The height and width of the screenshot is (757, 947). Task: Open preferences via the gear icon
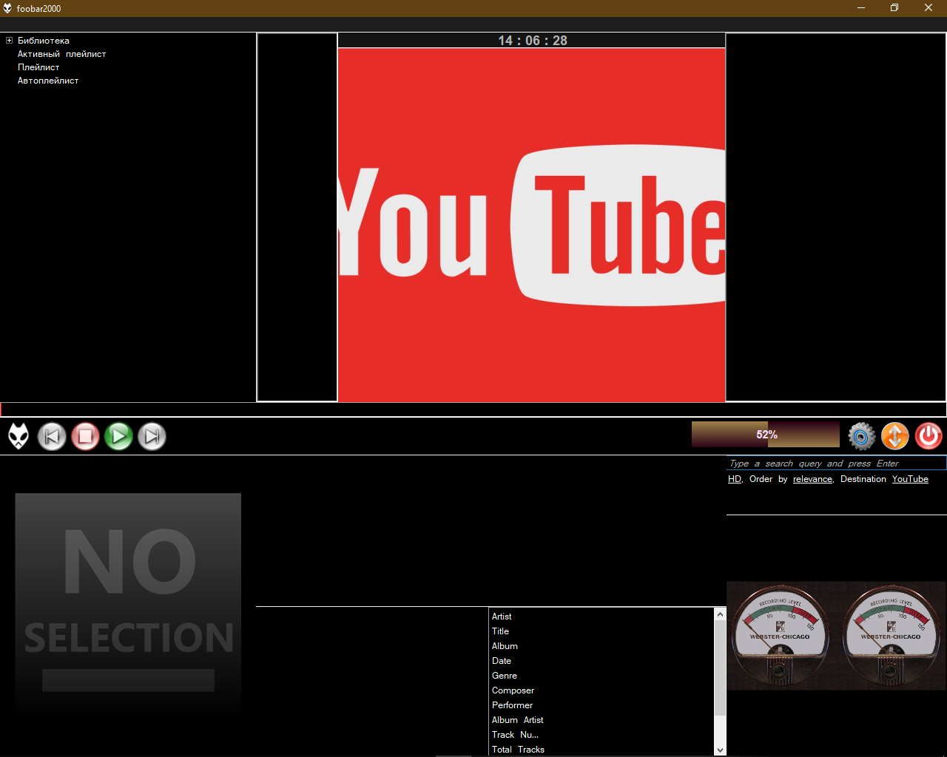(x=861, y=436)
